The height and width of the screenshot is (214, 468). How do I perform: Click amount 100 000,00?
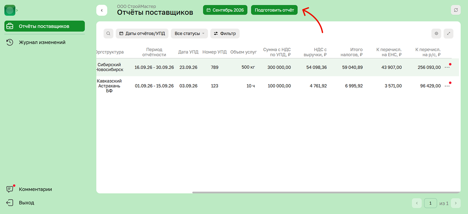(279, 86)
